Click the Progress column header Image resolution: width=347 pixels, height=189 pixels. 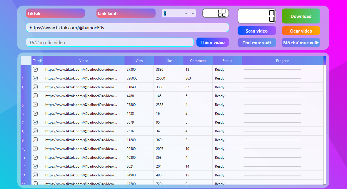283,60
